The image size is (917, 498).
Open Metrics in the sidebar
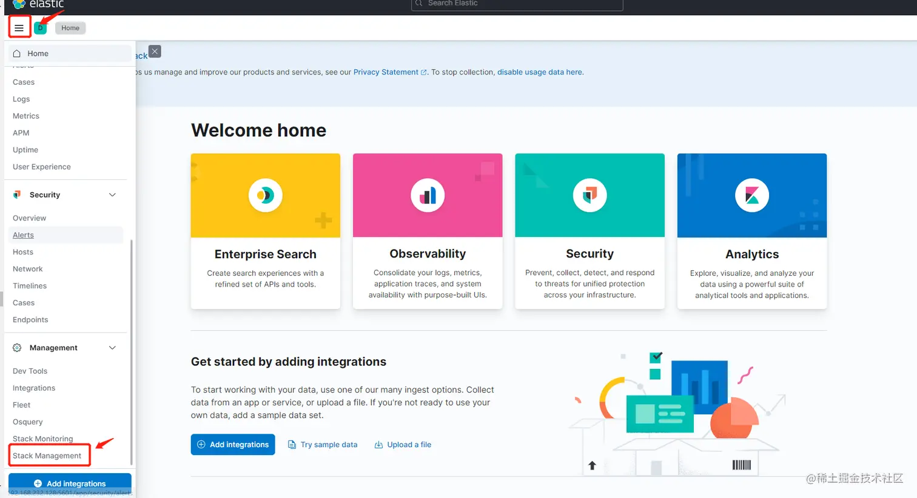coord(26,116)
